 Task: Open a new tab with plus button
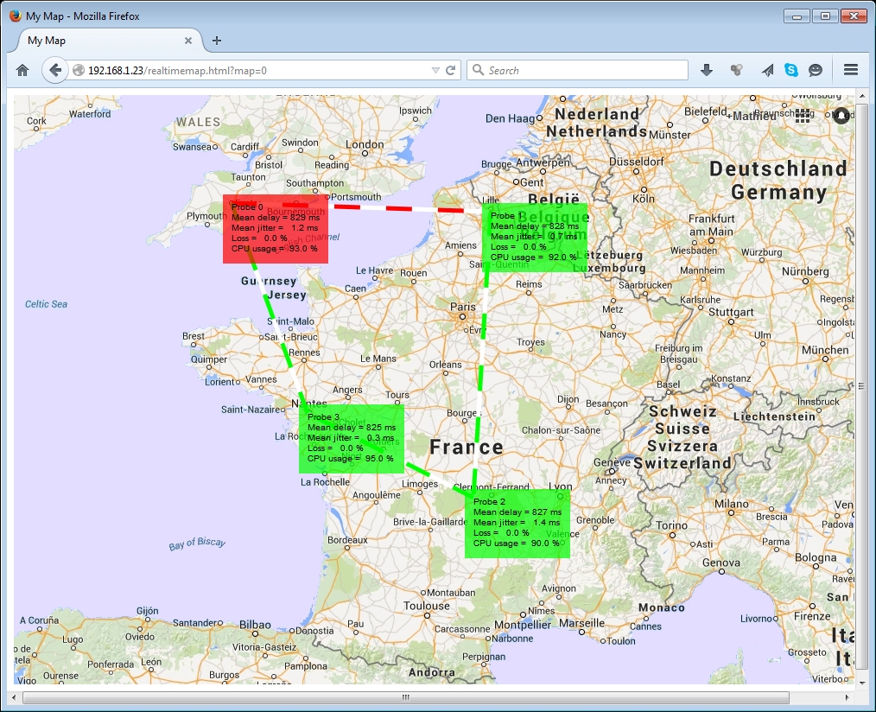217,41
